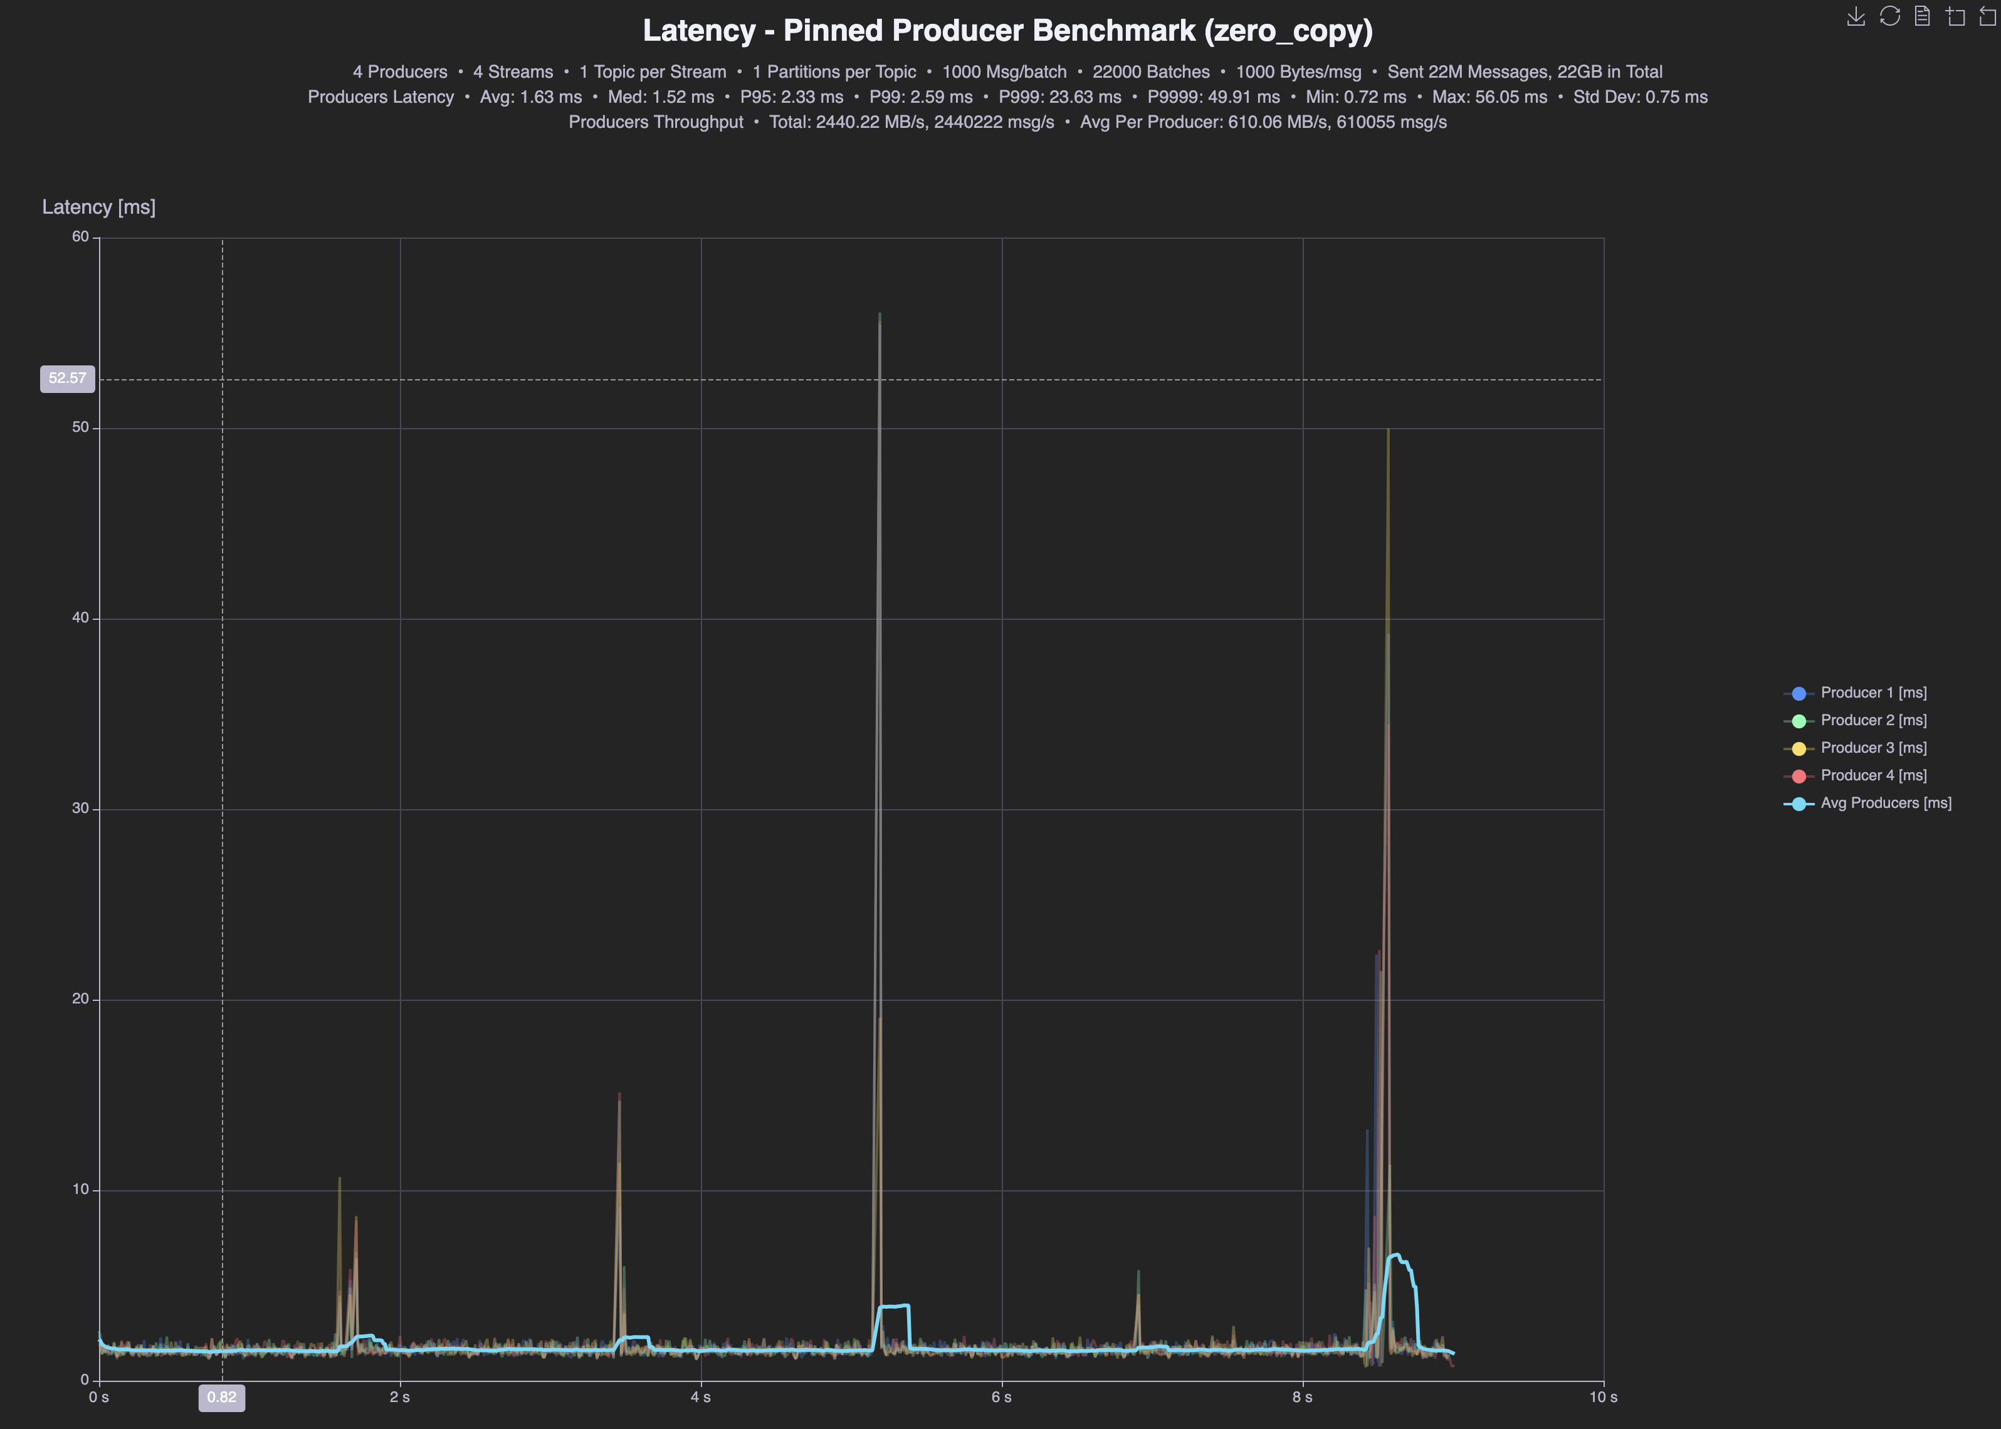Click 'Avg Per Producer: 610.06 MB/s' text
This screenshot has width=2001, height=1429.
(x=1204, y=122)
